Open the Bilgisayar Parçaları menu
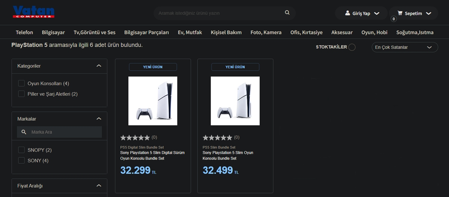 pyautogui.click(x=147, y=33)
